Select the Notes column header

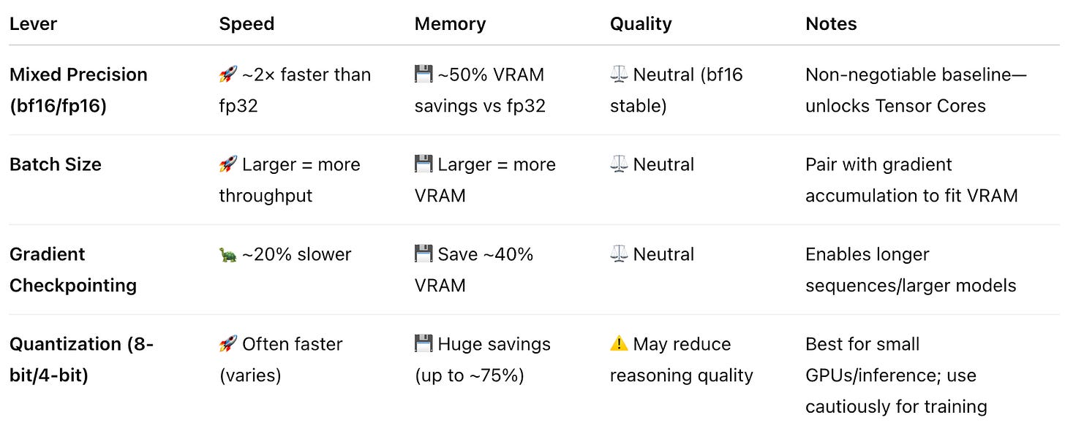pos(831,23)
